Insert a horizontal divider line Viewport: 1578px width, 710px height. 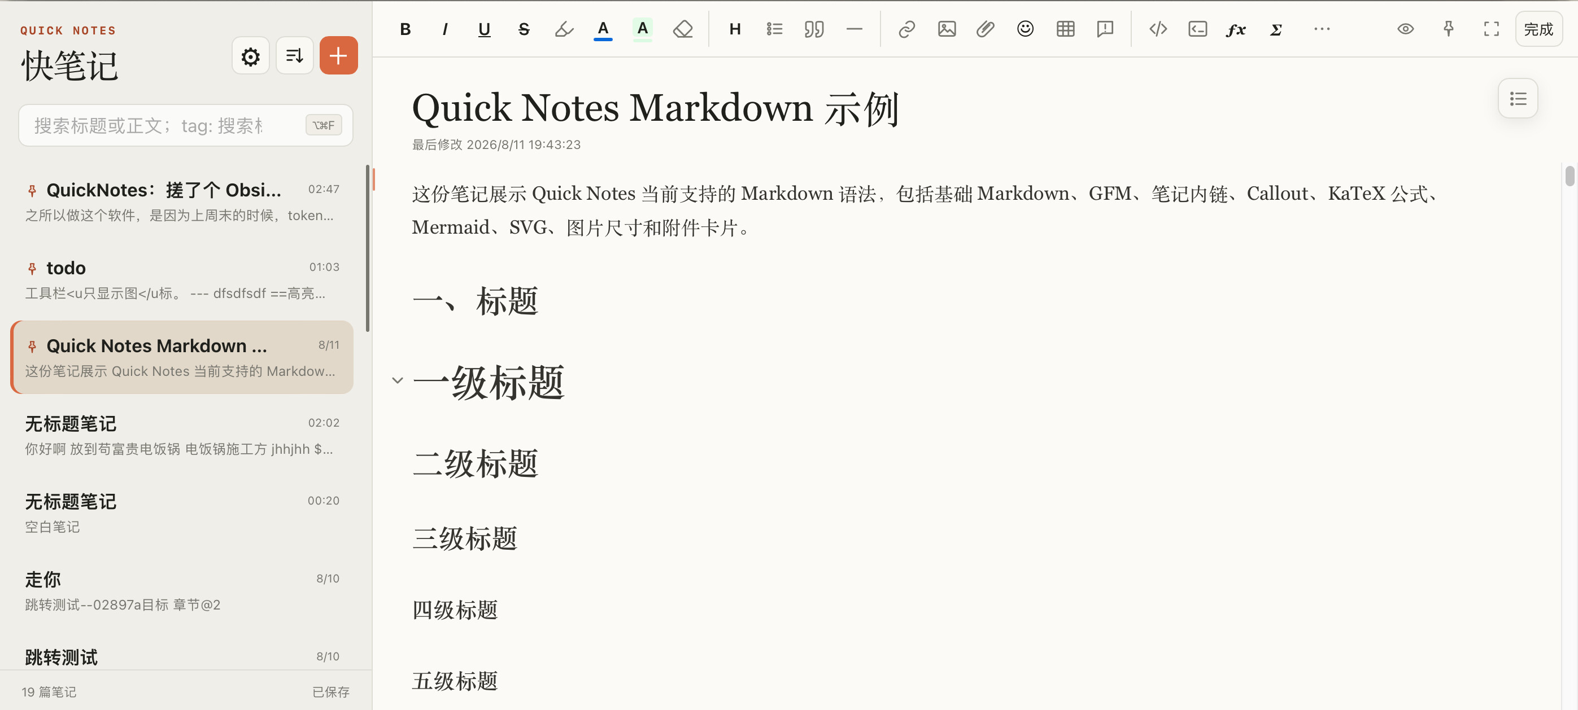click(x=854, y=29)
